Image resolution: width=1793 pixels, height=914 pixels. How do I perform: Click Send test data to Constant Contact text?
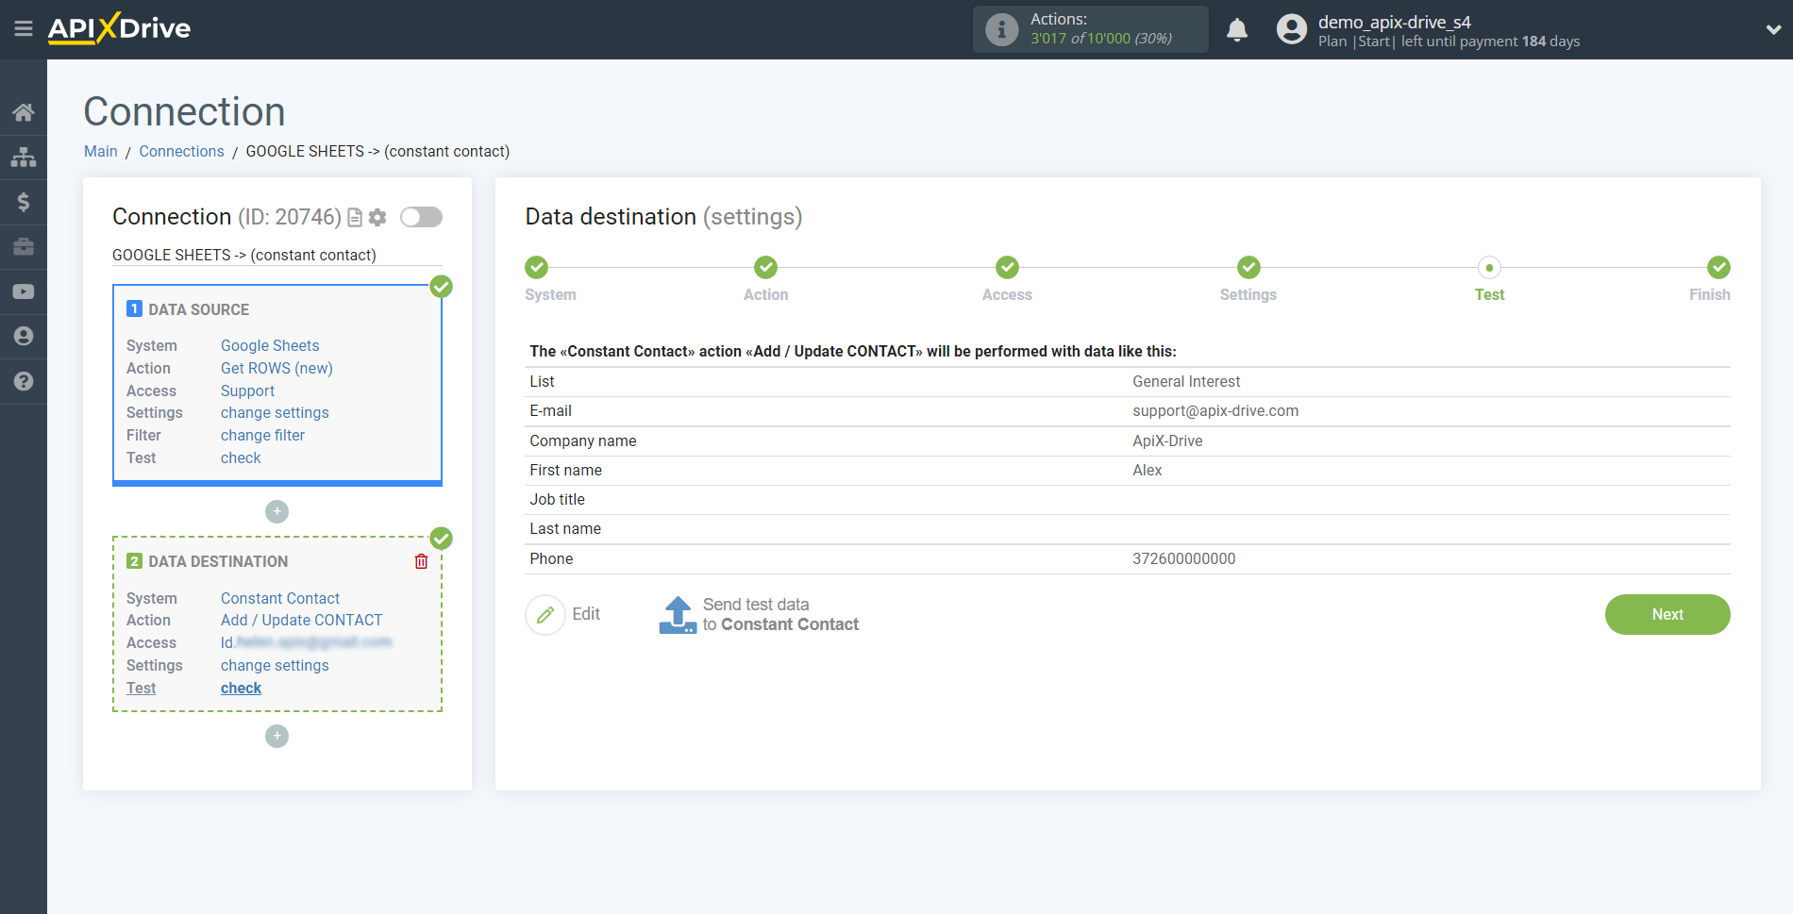point(780,614)
